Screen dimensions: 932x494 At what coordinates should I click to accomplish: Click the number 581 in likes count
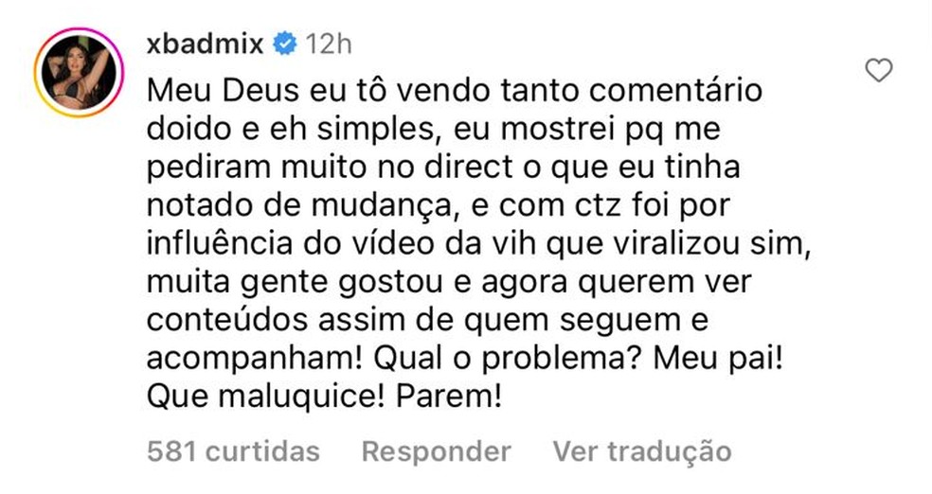pos(171,451)
